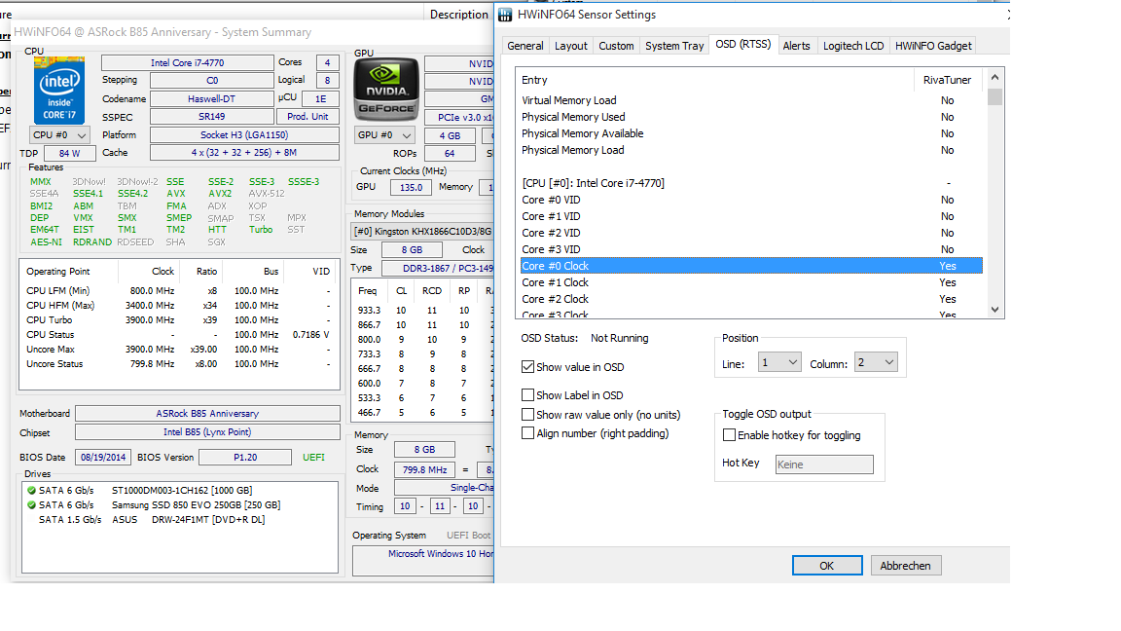Open the Column position dropdown
Viewport: 1121px width, 631px height.
[x=876, y=362]
